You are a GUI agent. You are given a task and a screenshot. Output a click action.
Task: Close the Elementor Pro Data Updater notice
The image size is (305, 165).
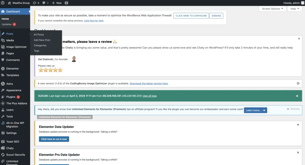click(298, 153)
